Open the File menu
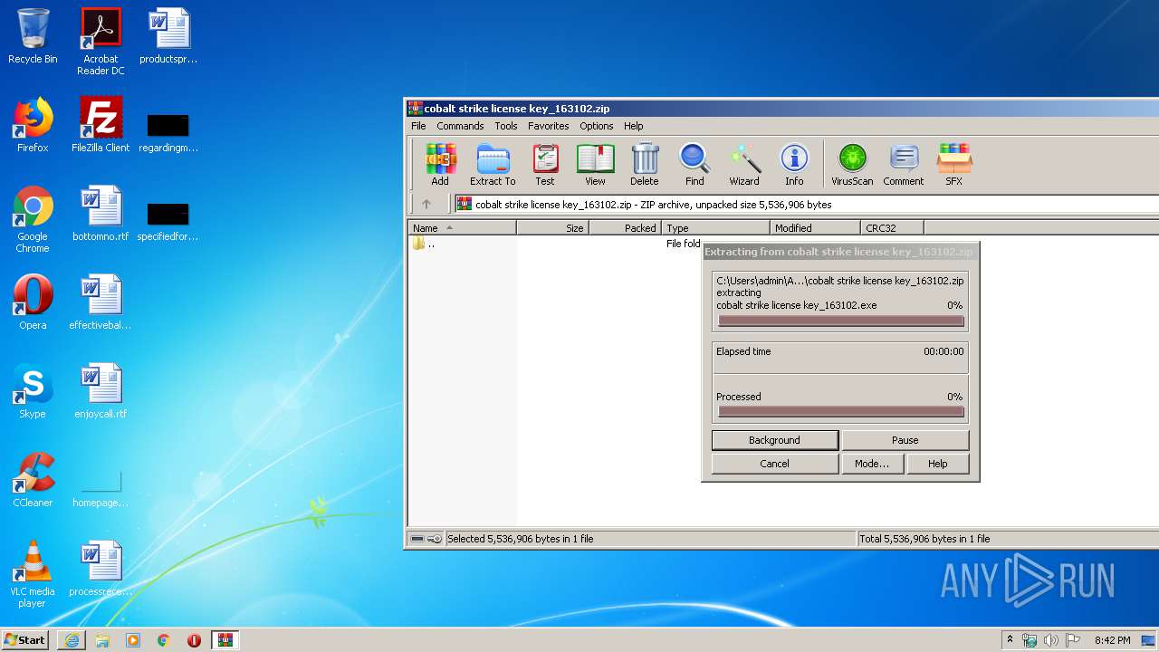 [x=418, y=126]
